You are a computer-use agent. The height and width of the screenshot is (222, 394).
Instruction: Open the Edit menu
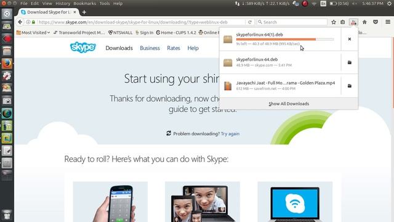point(34,4)
